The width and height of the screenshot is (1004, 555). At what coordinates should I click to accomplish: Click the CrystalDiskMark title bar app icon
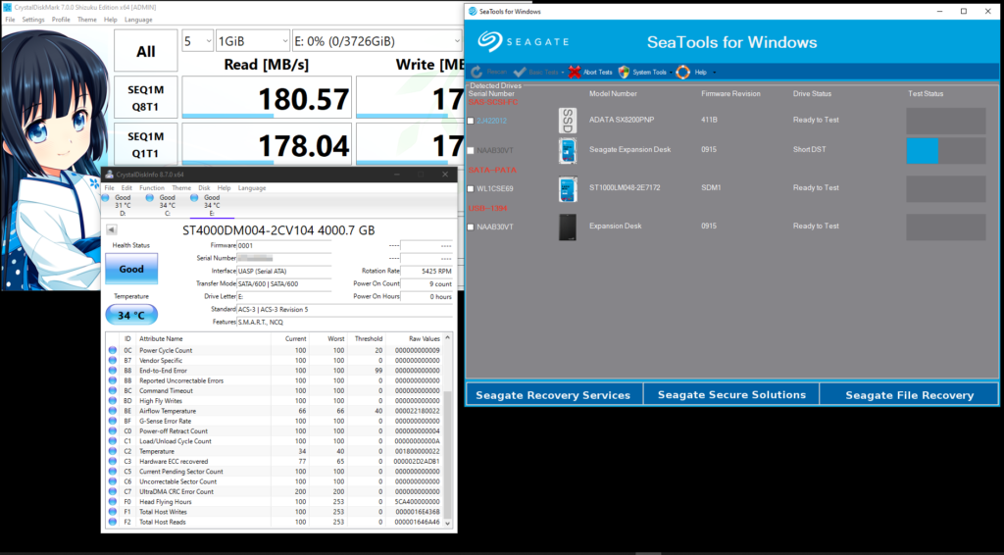(x=8, y=7)
